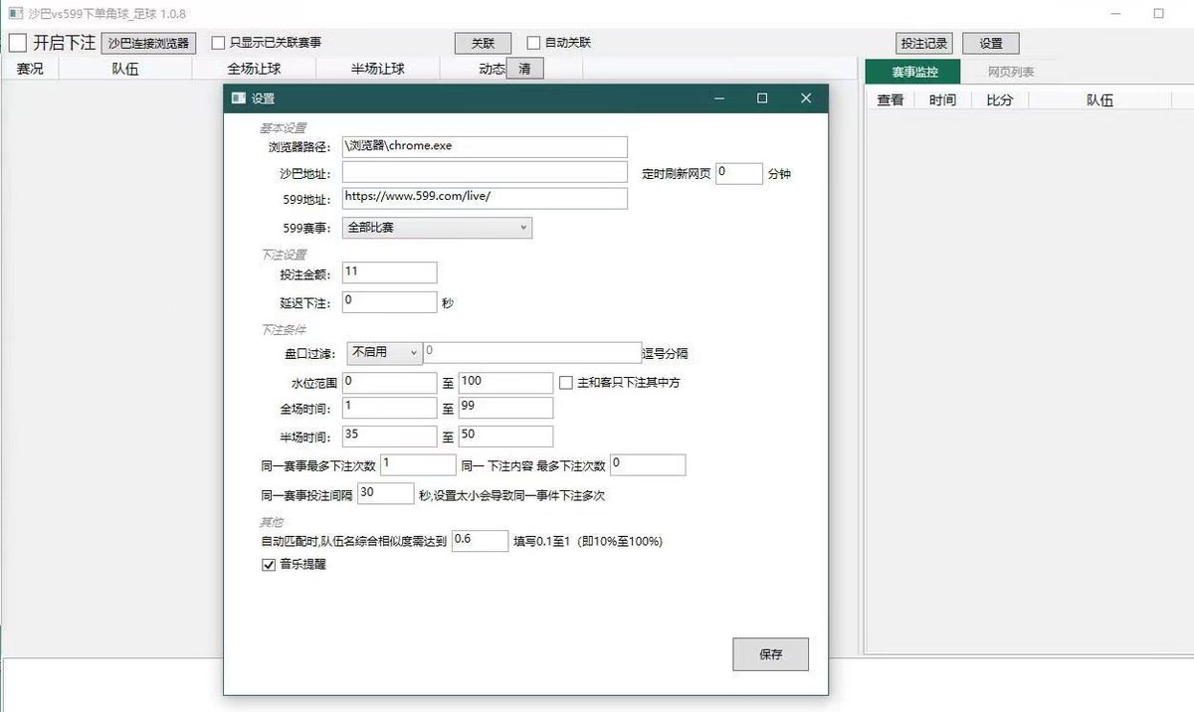Click the 时间 column header in monitor panel
The width and height of the screenshot is (1194, 712).
[942, 99]
